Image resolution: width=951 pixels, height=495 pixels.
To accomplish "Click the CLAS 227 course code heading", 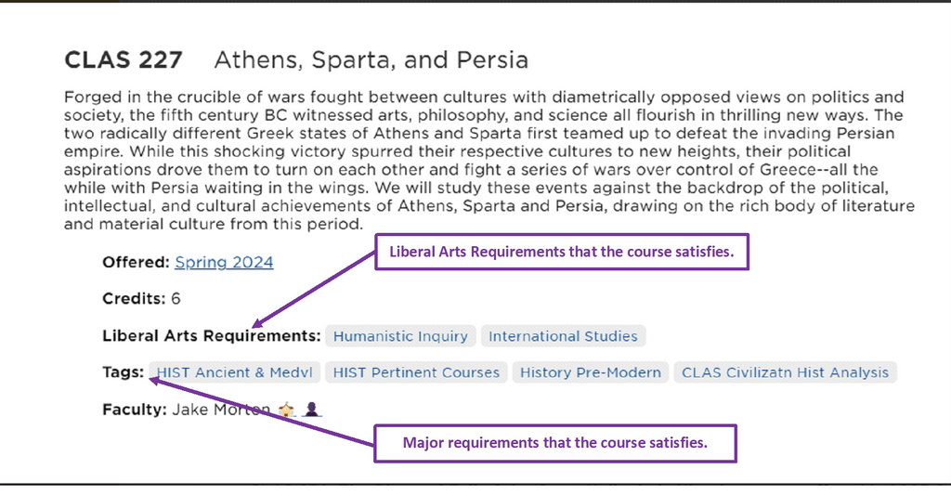I will click(124, 61).
